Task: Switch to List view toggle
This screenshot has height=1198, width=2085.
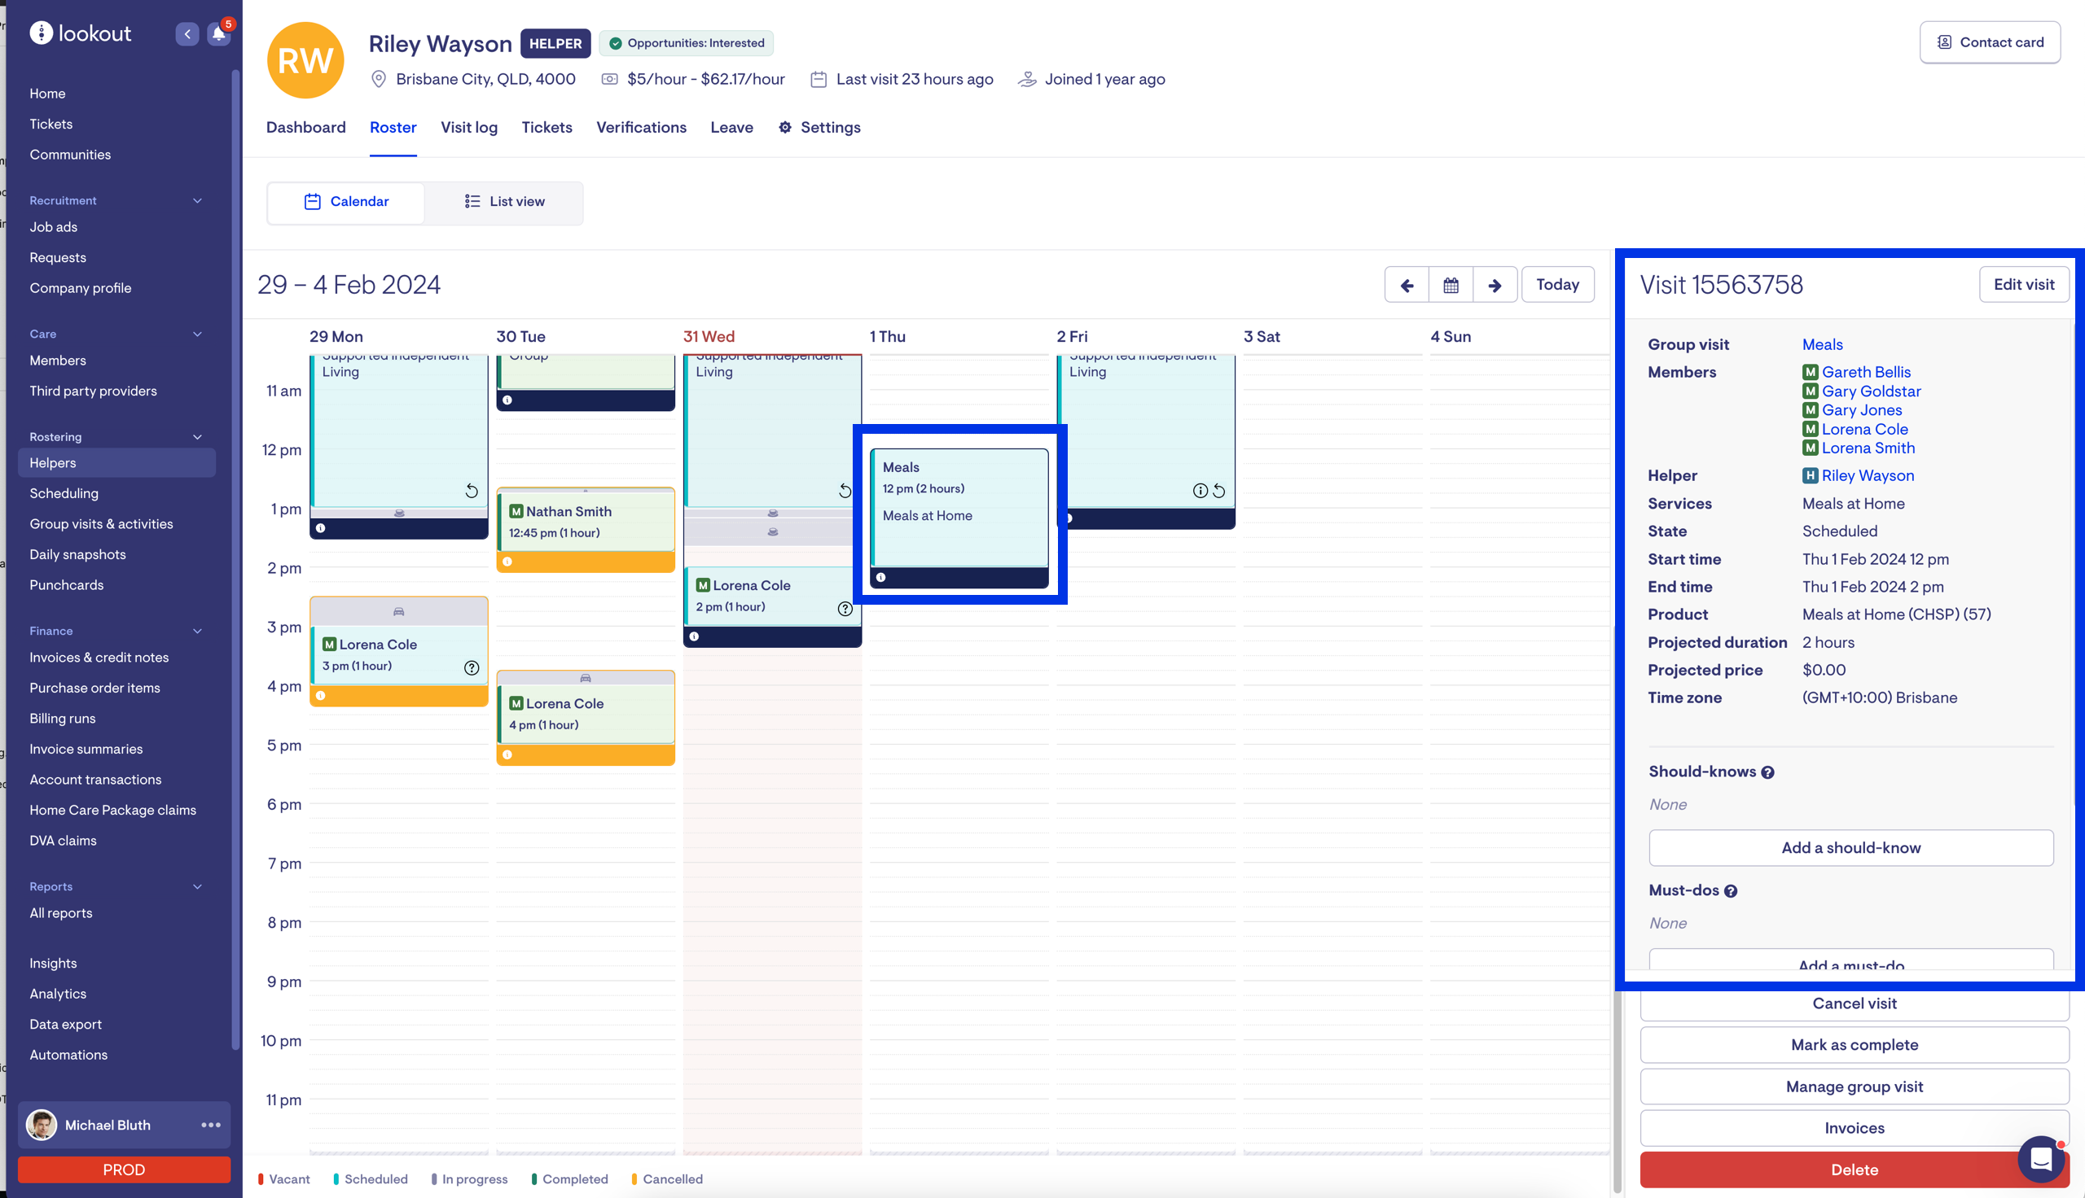Action: pos(504,202)
